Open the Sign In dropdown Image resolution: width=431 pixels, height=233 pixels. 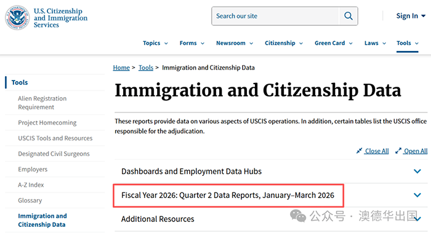point(411,16)
